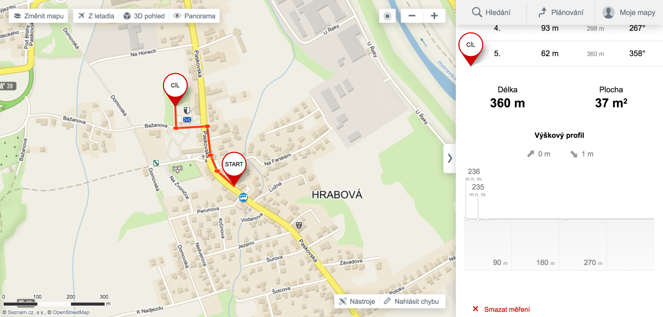Toggle the 3D pohled view

144,16
